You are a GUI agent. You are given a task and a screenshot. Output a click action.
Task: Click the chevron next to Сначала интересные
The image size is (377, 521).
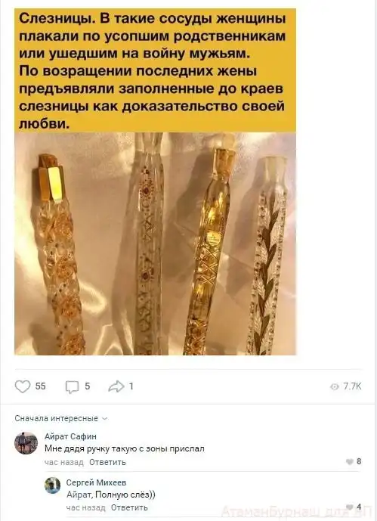coord(105,419)
